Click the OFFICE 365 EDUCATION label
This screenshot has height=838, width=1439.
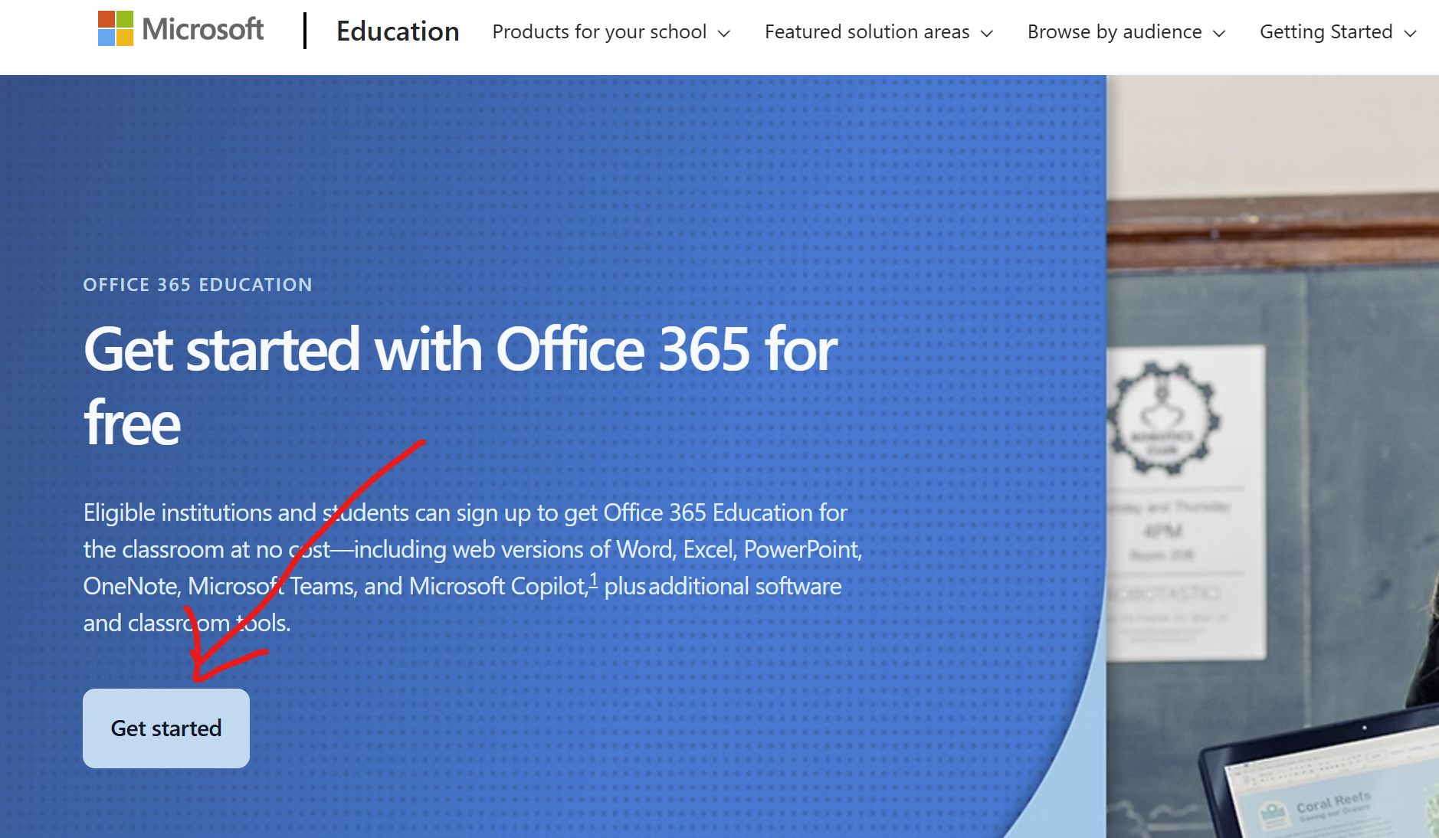[x=198, y=285]
